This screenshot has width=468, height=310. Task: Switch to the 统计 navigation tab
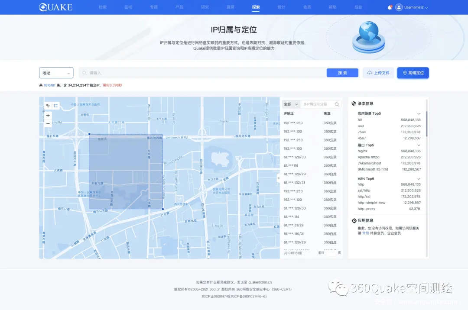pos(281,7)
